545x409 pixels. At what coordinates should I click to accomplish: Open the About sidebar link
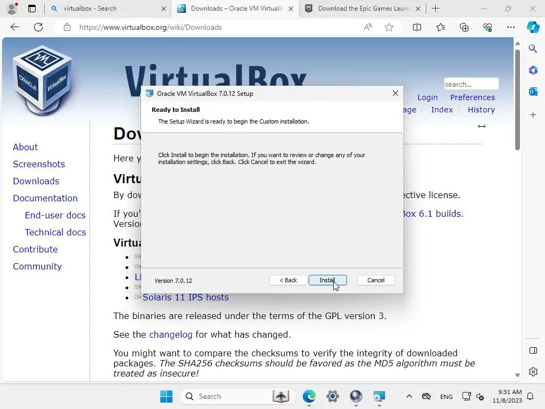tap(26, 147)
